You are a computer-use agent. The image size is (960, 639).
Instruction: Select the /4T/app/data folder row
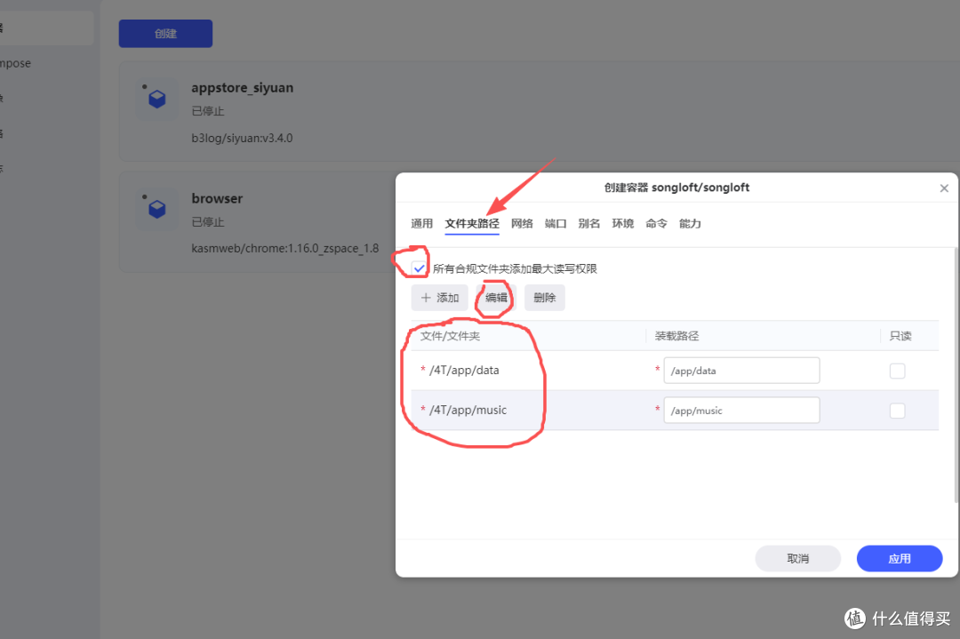click(675, 371)
